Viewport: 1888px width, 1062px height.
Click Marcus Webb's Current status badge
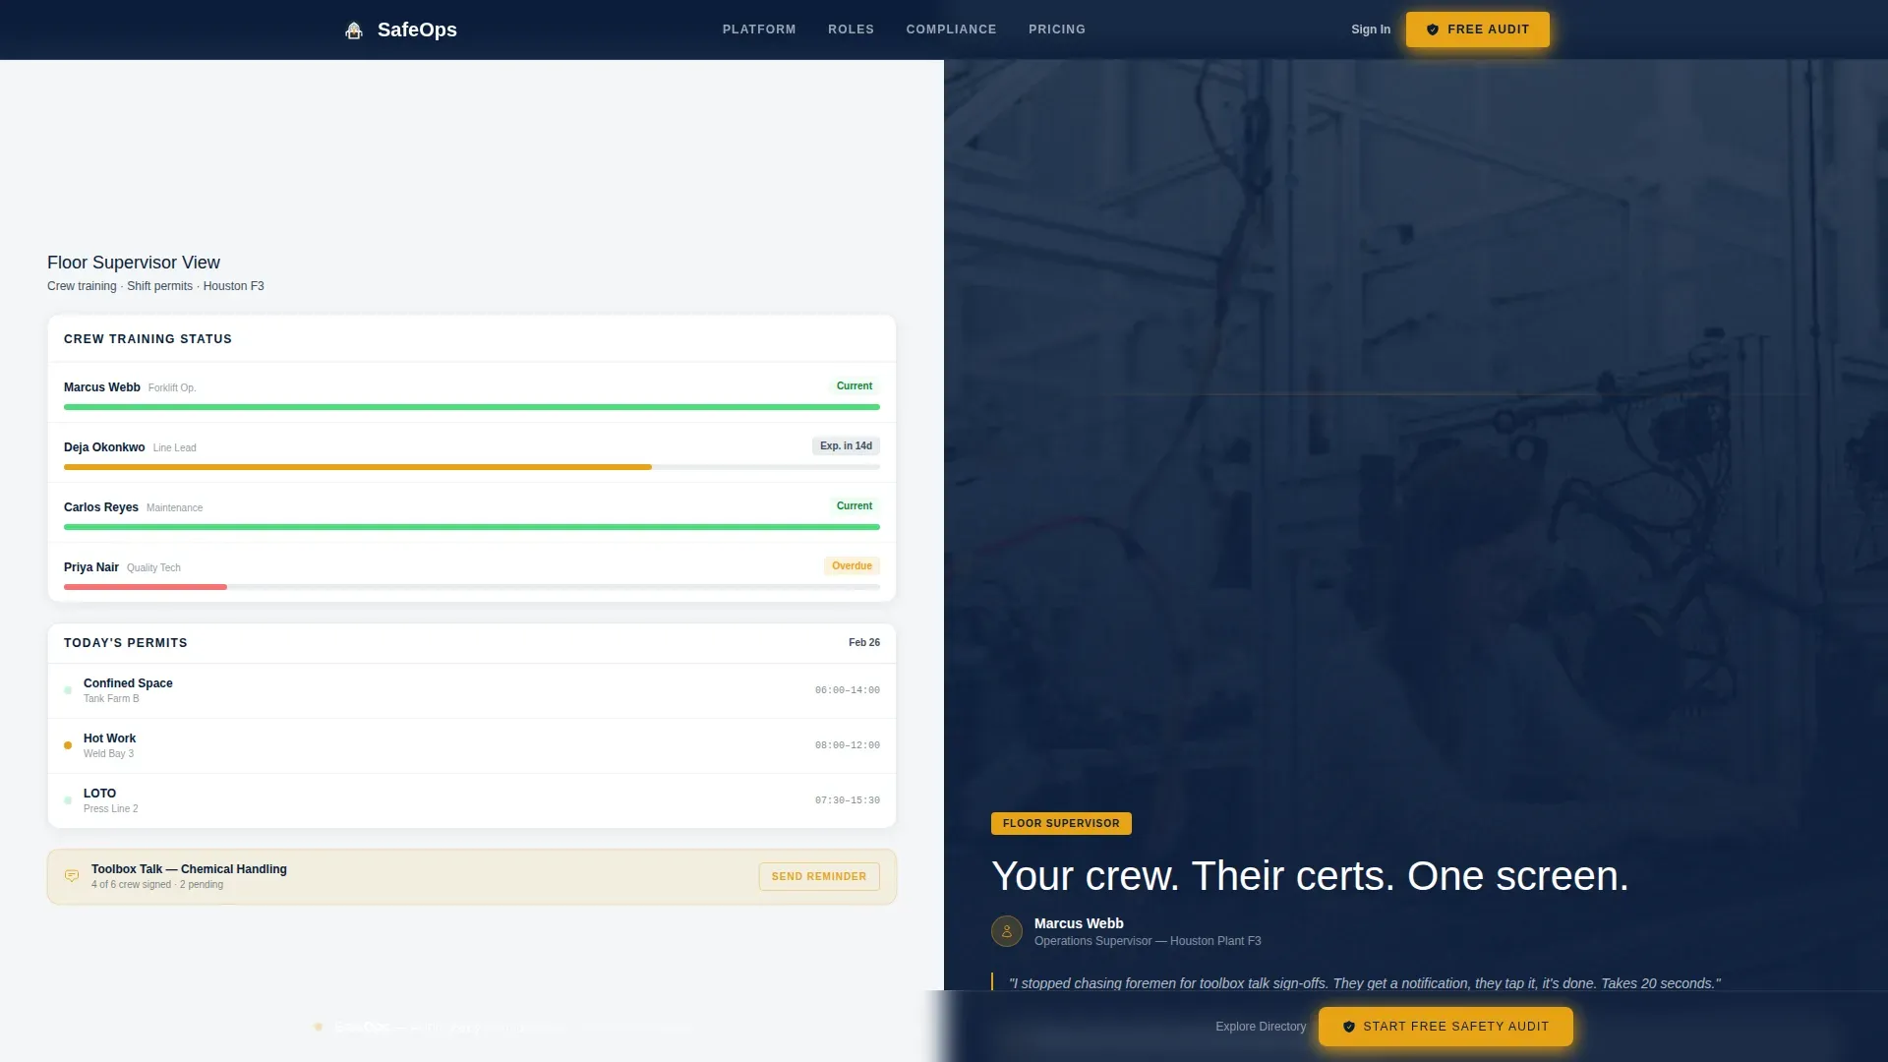point(854,386)
